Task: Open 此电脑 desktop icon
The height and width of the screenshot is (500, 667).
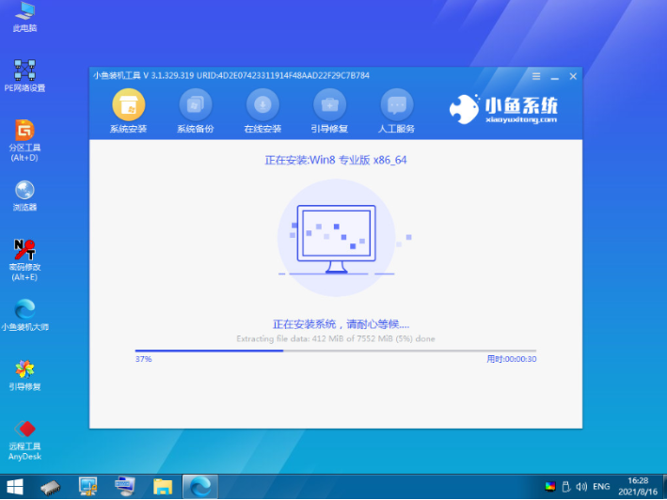Action: point(25,16)
